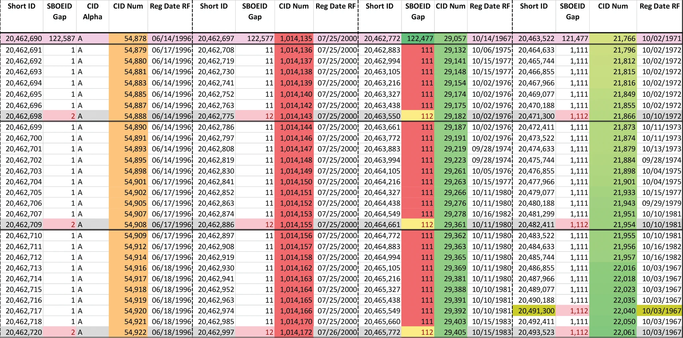Click Short ID cell 20,462,690
The height and width of the screenshot is (338, 683).
coord(22,39)
